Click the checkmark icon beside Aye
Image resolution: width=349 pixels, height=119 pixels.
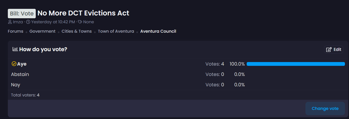14,64
